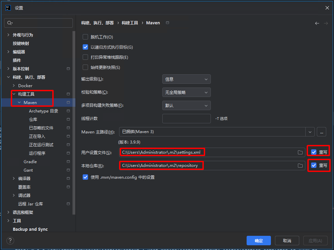Browse folder for 本地仓库 path
334x250 pixels.
tap(300, 166)
